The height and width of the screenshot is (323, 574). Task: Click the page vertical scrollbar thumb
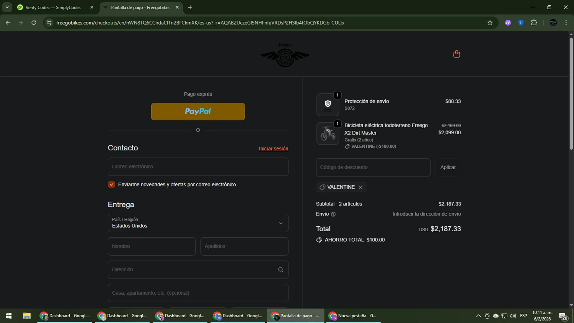pyautogui.click(x=571, y=93)
